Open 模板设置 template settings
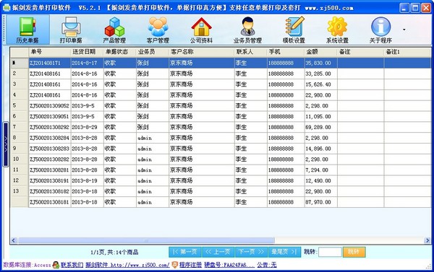The image size is (434, 272). point(294,30)
